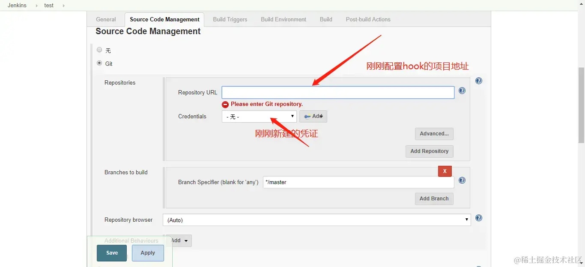
Task: Click the Credentials label
Action: [x=192, y=116]
